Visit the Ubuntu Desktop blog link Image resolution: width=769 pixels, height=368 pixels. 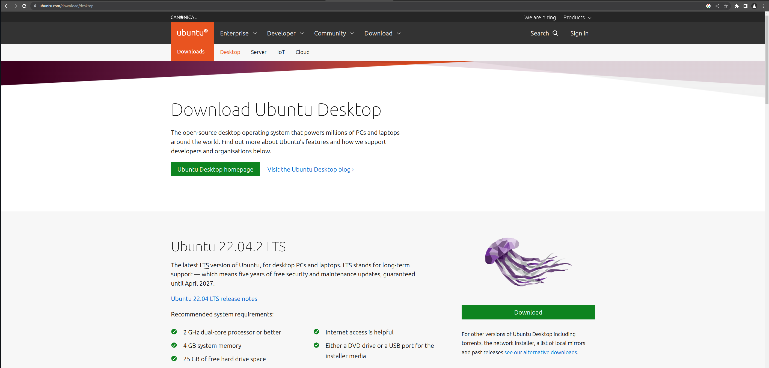tap(310, 169)
